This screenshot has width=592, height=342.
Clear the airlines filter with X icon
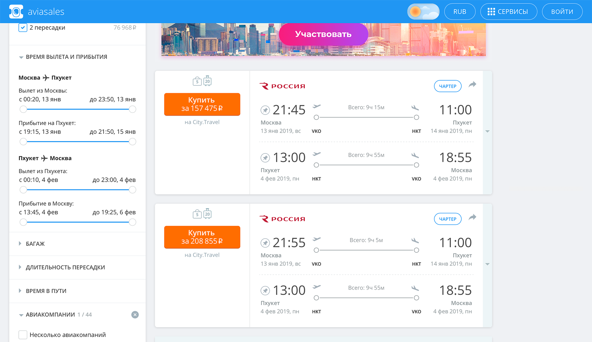pos(135,315)
